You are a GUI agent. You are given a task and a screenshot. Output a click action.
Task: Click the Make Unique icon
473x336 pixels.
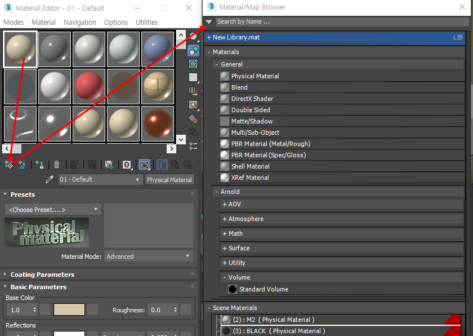[x=92, y=165]
